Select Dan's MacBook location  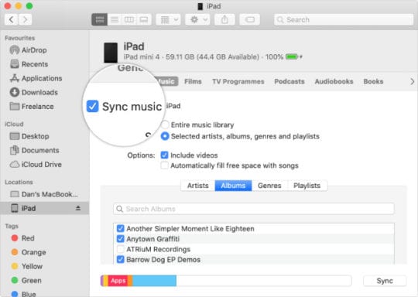pos(44,194)
